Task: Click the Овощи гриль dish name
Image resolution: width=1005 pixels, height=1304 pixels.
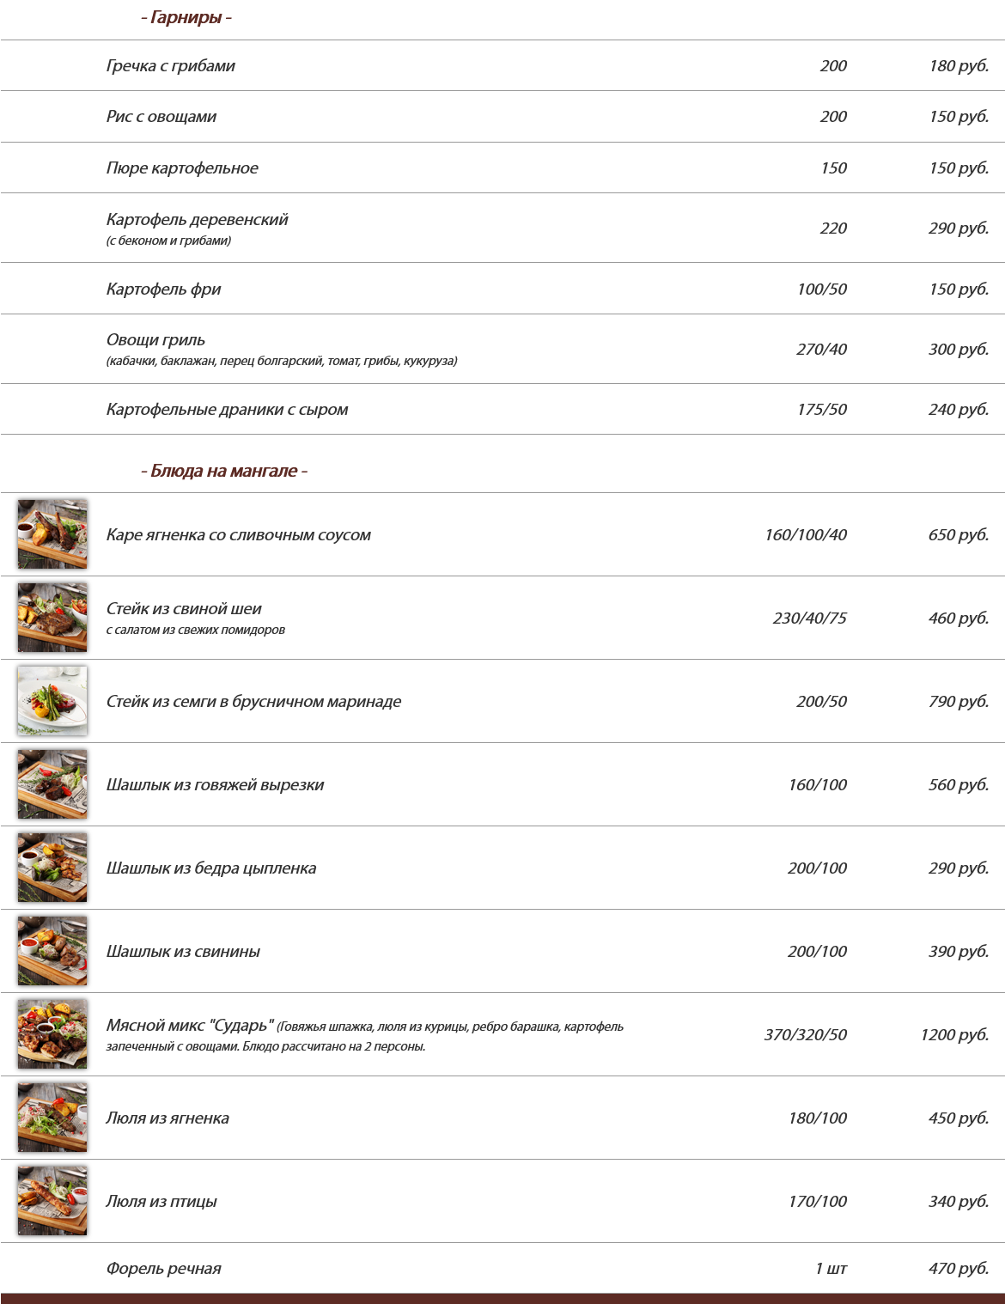Action: 155,340
